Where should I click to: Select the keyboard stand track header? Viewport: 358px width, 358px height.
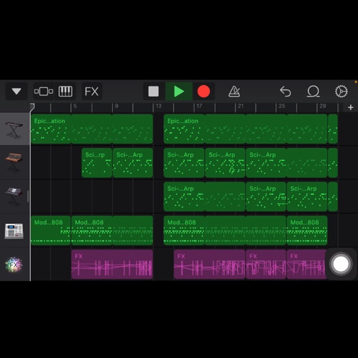tap(15, 129)
